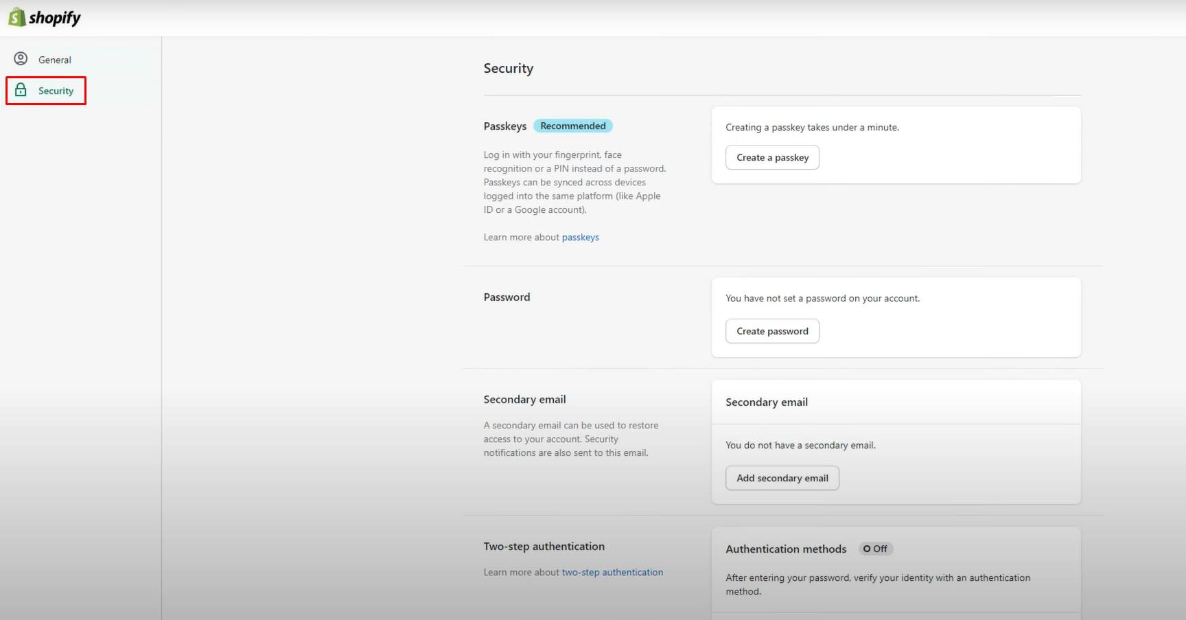This screenshot has height=620, width=1186.
Task: Click the Passkeys section title
Action: pyautogui.click(x=505, y=126)
